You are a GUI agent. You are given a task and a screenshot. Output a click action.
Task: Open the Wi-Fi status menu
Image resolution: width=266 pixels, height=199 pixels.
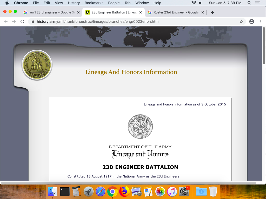click(194, 3)
